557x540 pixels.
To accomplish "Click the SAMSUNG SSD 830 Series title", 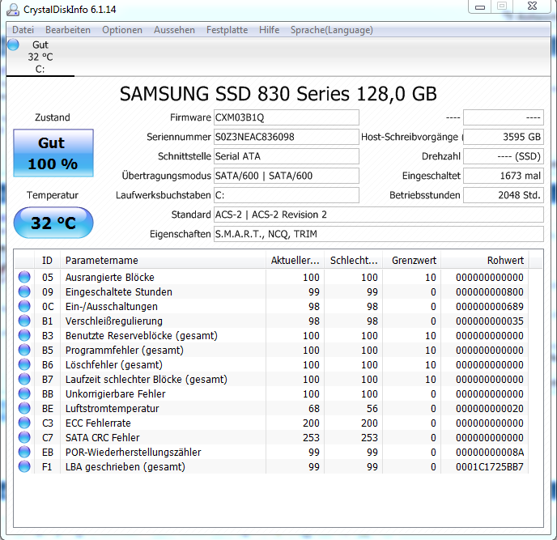I will tap(278, 94).
